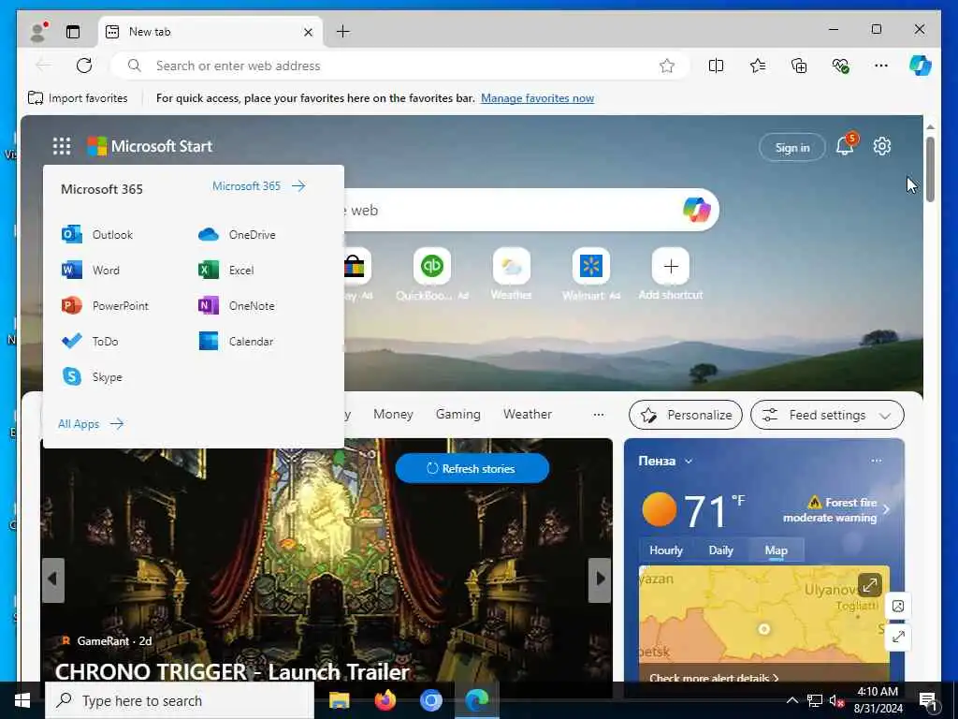Click the Windows taskbar search box

click(180, 700)
